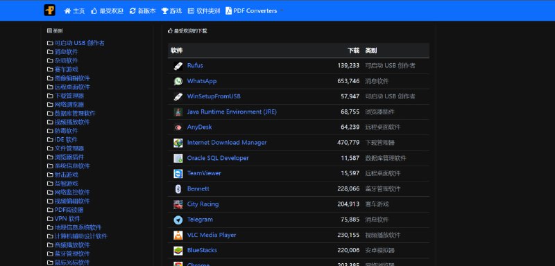The height and width of the screenshot is (266, 555).
Task: Open the 计算机辅助设计软件 sidebar category
Action: point(80,236)
